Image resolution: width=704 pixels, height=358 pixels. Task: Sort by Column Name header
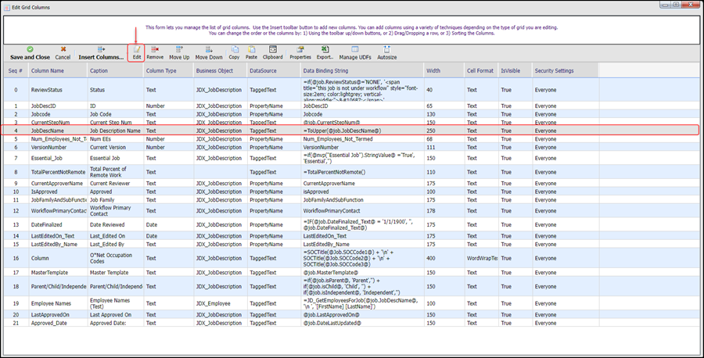(58, 70)
